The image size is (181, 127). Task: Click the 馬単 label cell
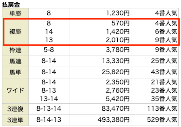(15, 73)
